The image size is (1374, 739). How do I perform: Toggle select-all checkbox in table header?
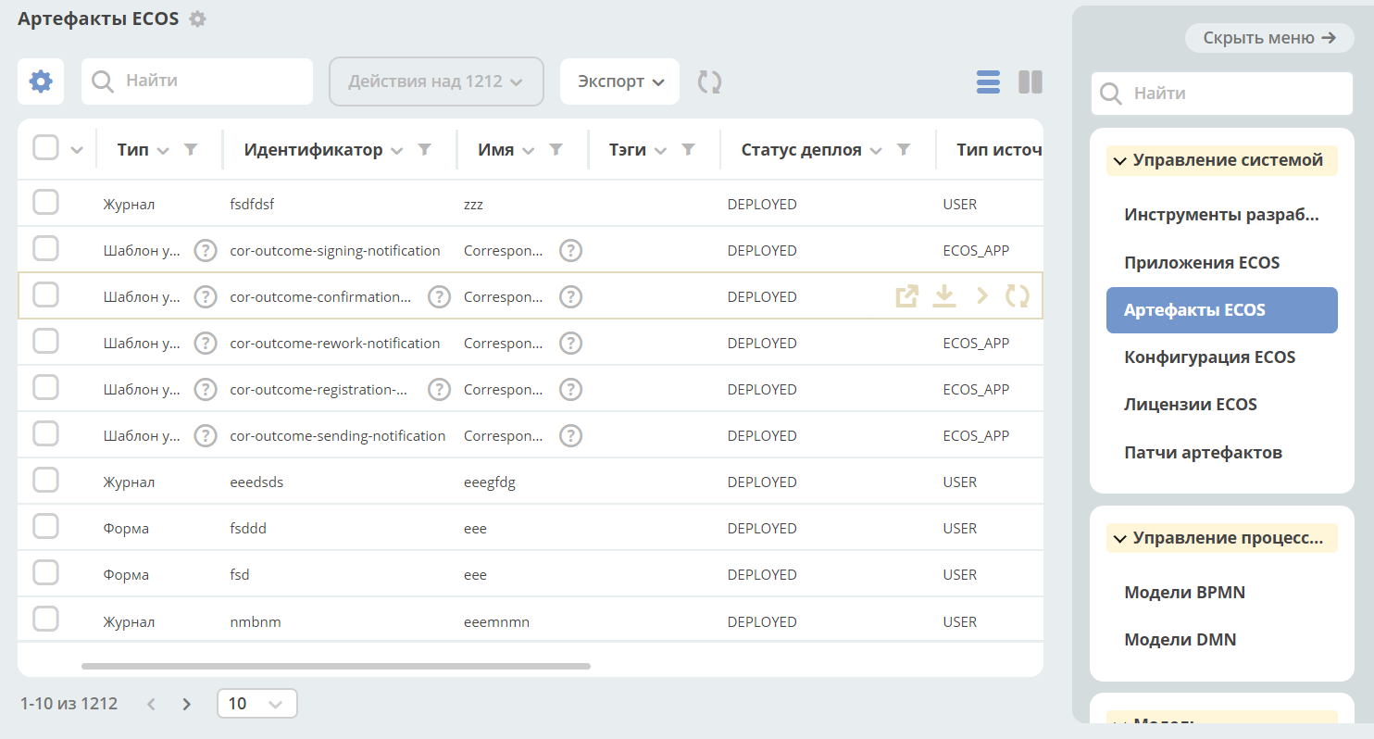pos(46,147)
